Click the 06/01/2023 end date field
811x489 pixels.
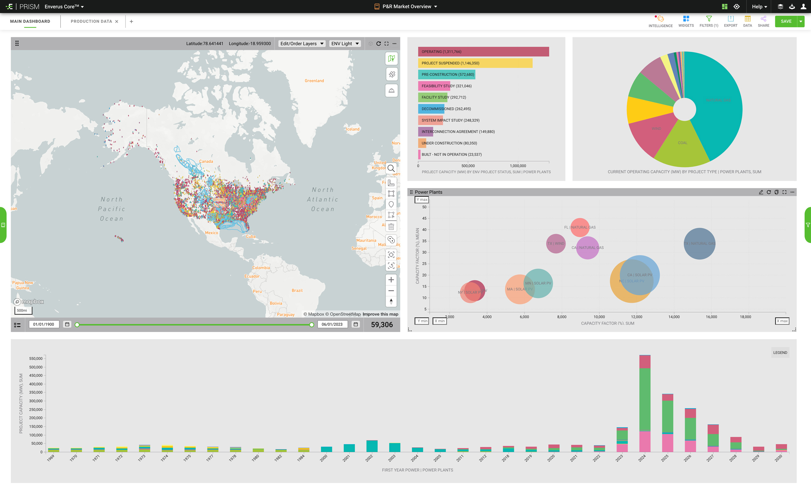point(333,325)
